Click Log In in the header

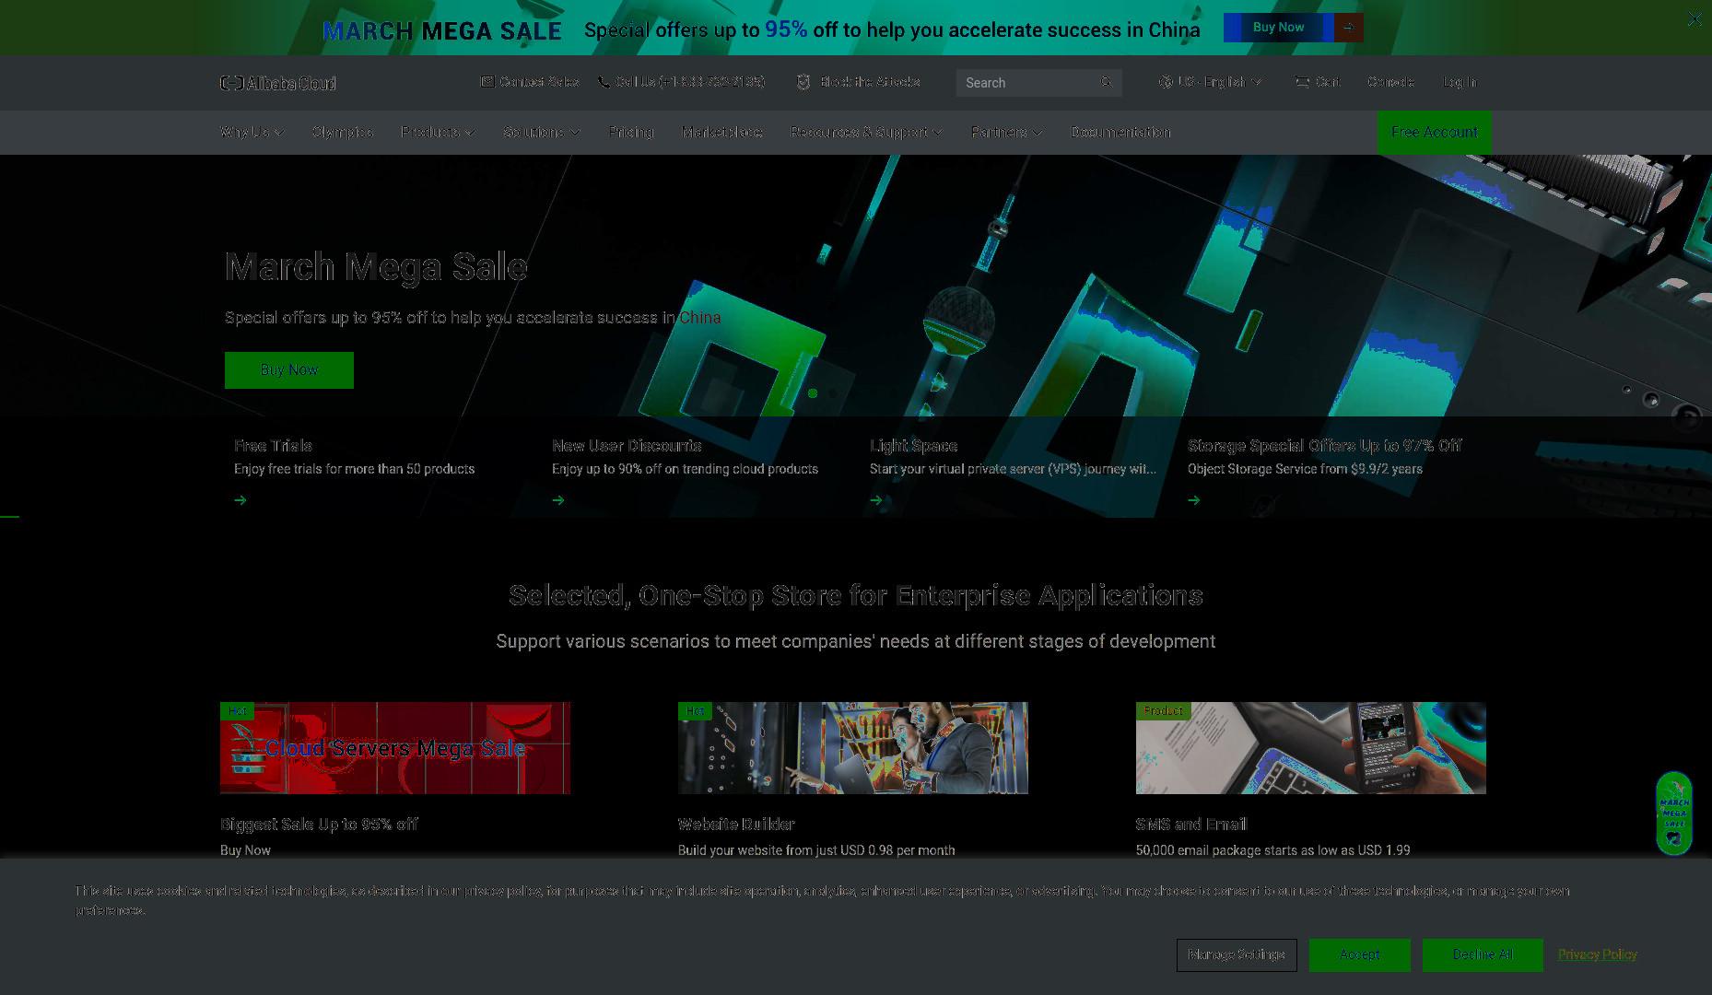tap(1460, 82)
